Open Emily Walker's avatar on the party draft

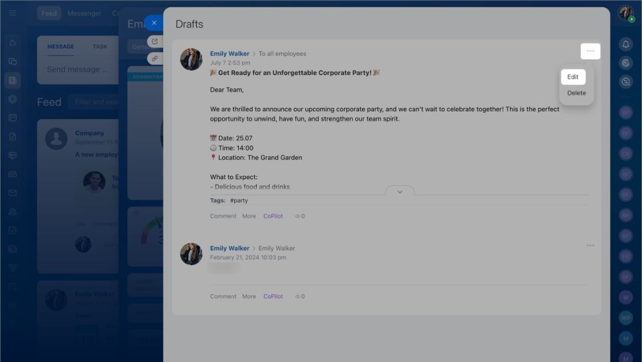point(191,60)
